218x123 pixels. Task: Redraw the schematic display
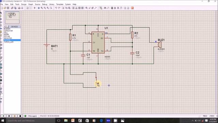click(28, 8)
